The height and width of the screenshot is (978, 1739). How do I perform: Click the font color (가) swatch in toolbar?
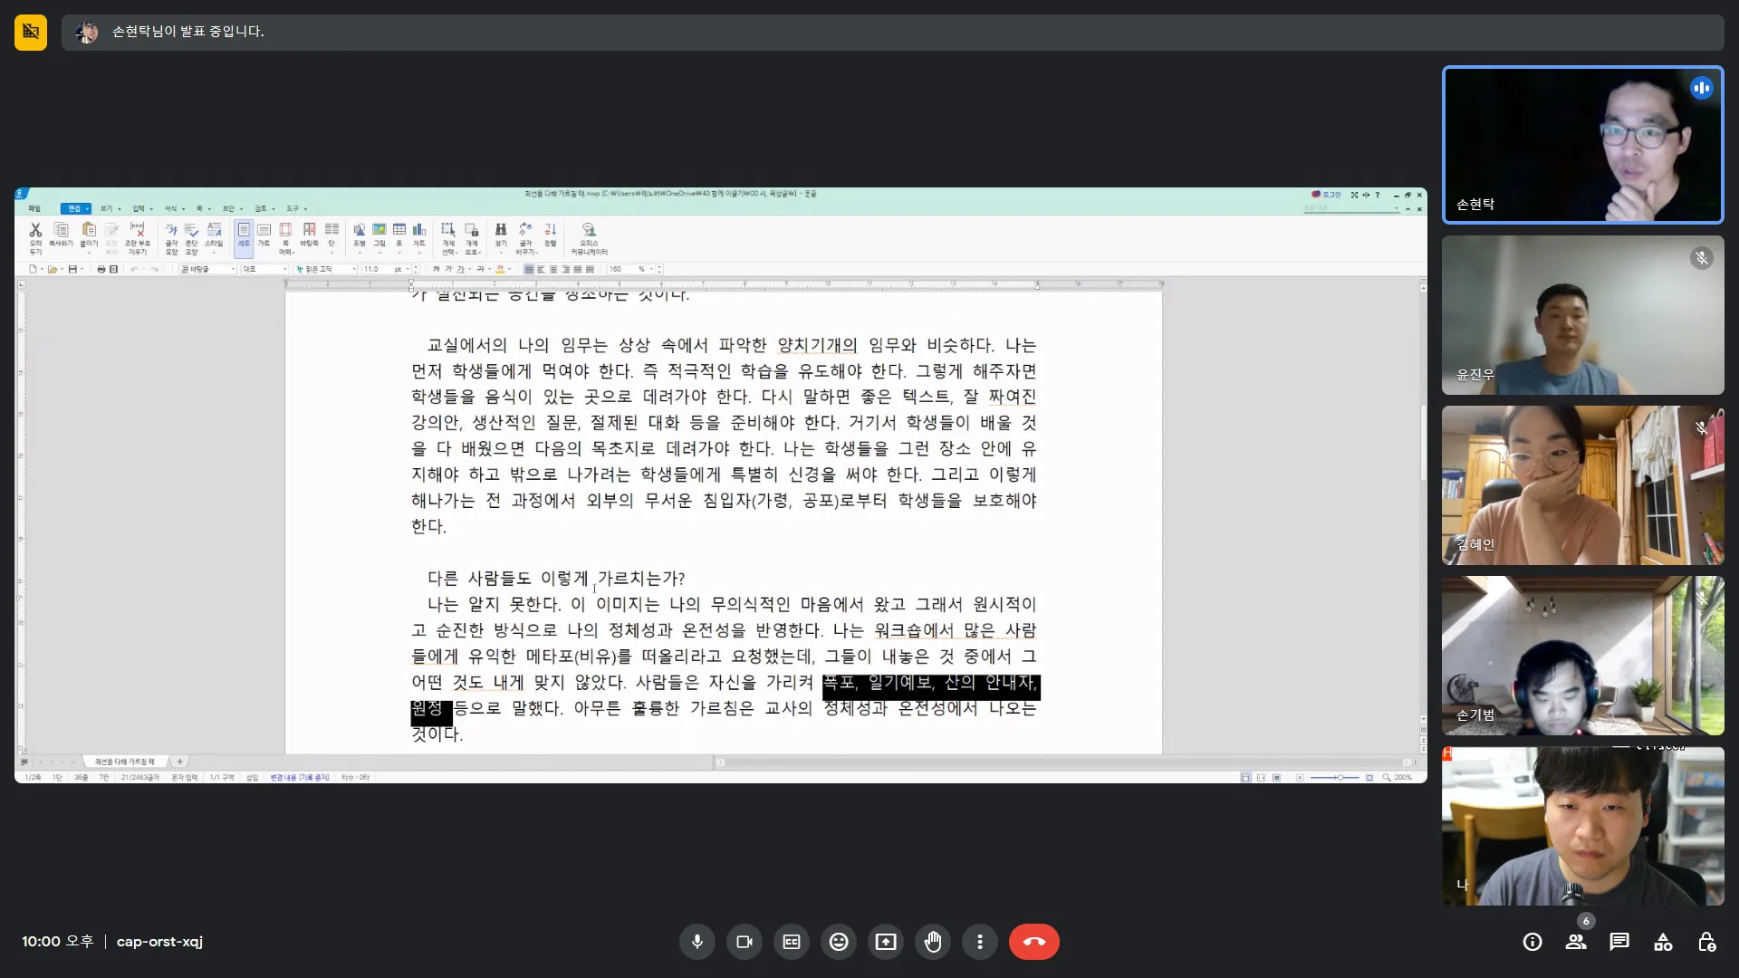click(500, 269)
